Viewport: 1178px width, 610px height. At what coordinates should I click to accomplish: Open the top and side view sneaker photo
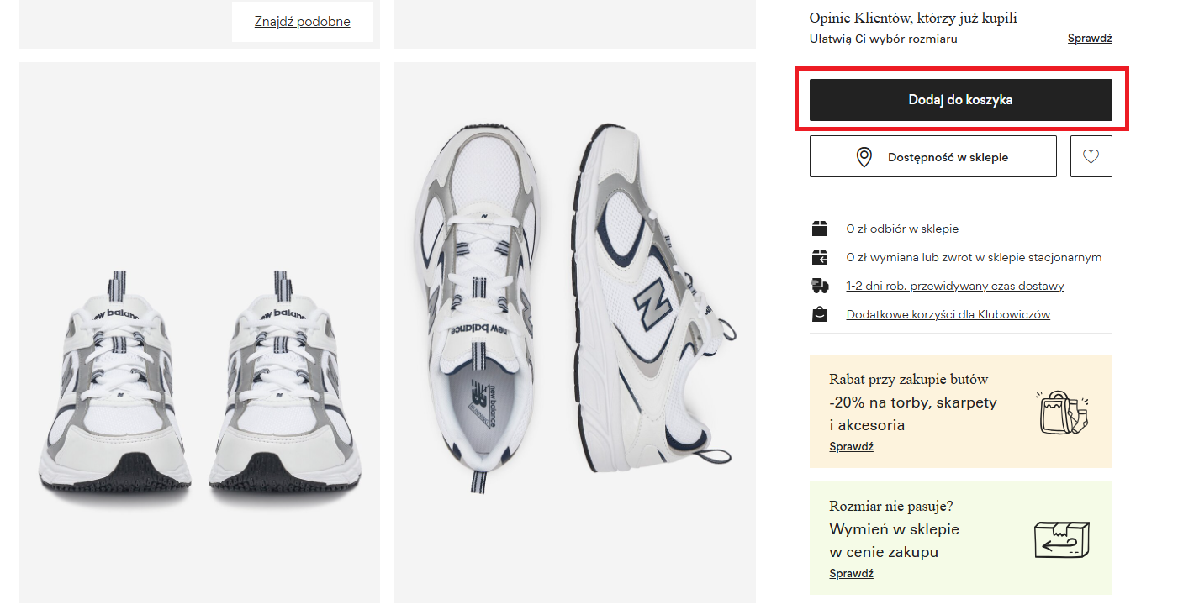575,333
